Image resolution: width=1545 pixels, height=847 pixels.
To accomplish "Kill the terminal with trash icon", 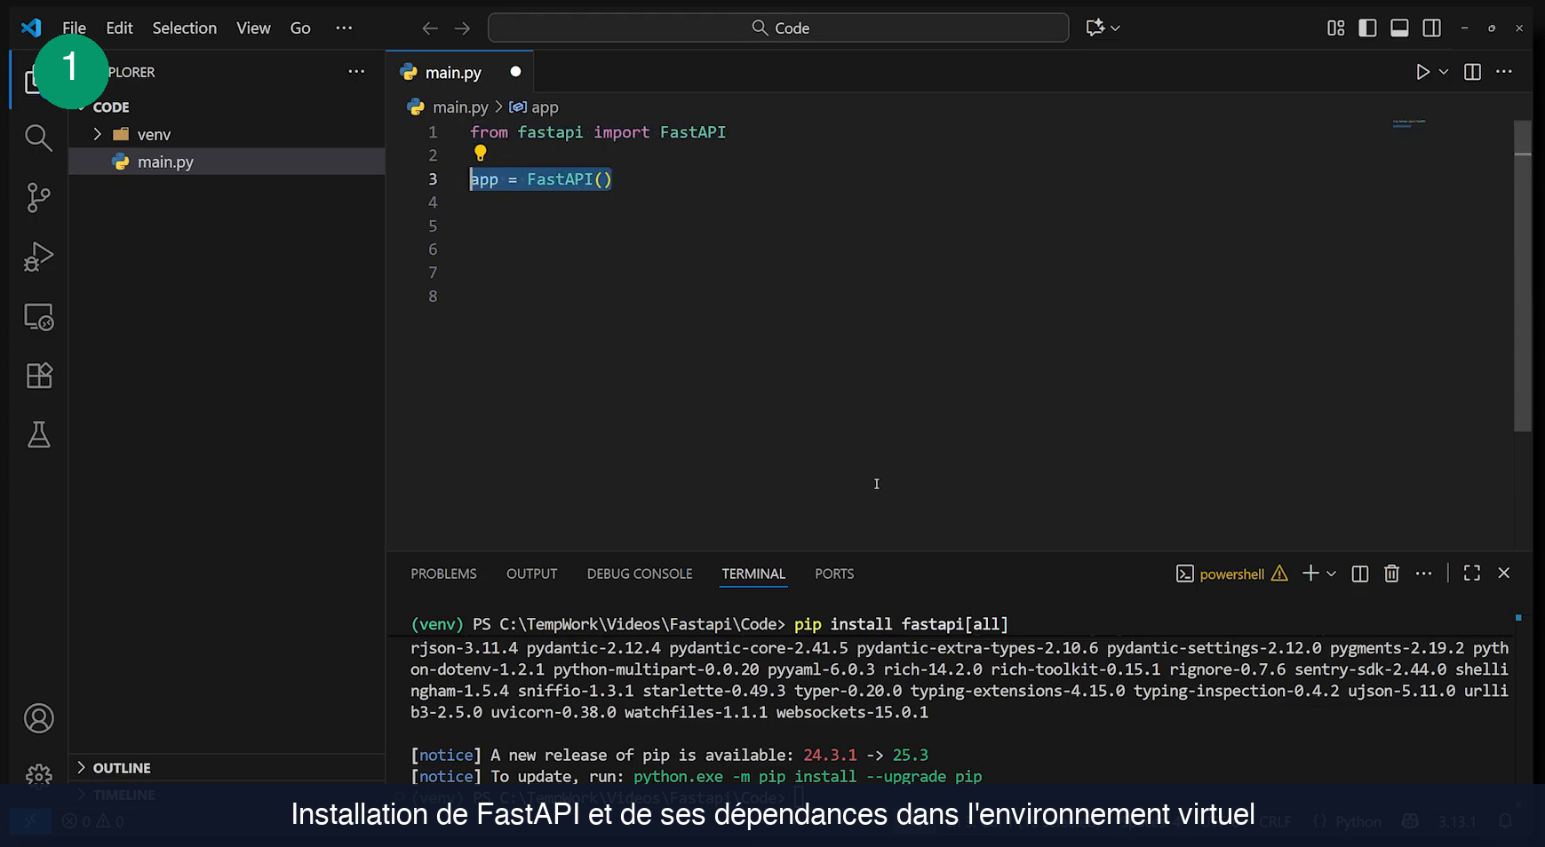I will [x=1391, y=574].
